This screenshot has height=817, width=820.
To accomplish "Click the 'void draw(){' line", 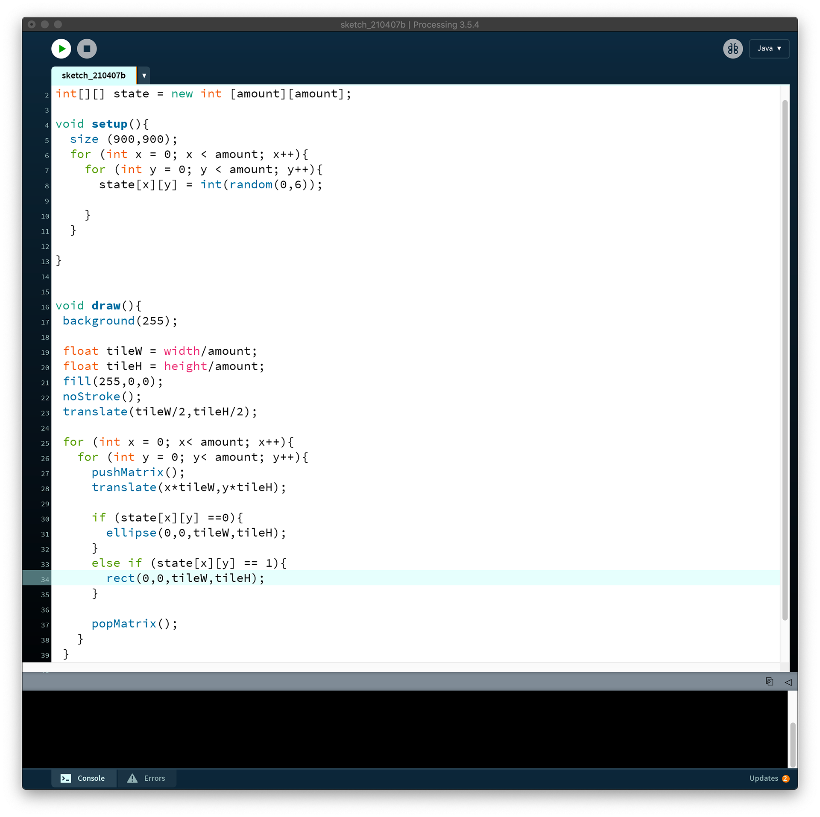I will pos(99,306).
